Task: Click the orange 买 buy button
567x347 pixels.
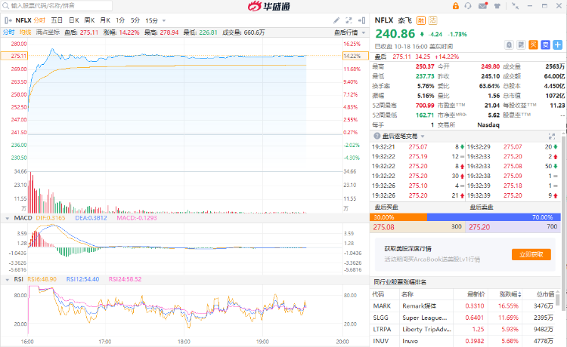Action: tap(534, 45)
